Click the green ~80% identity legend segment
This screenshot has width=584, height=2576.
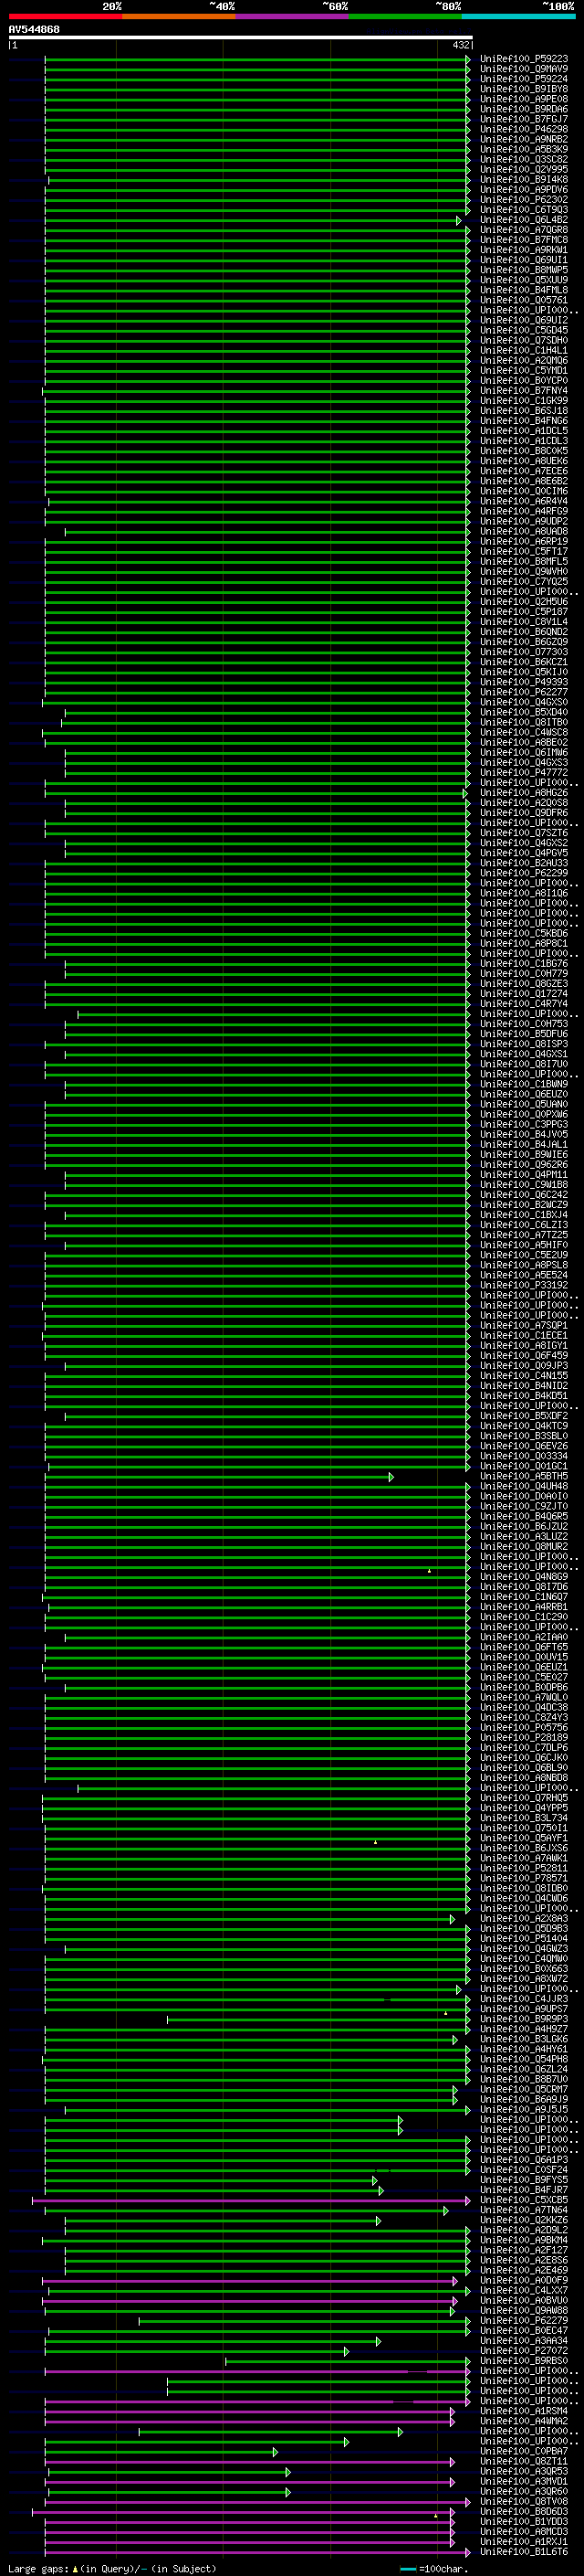(405, 16)
